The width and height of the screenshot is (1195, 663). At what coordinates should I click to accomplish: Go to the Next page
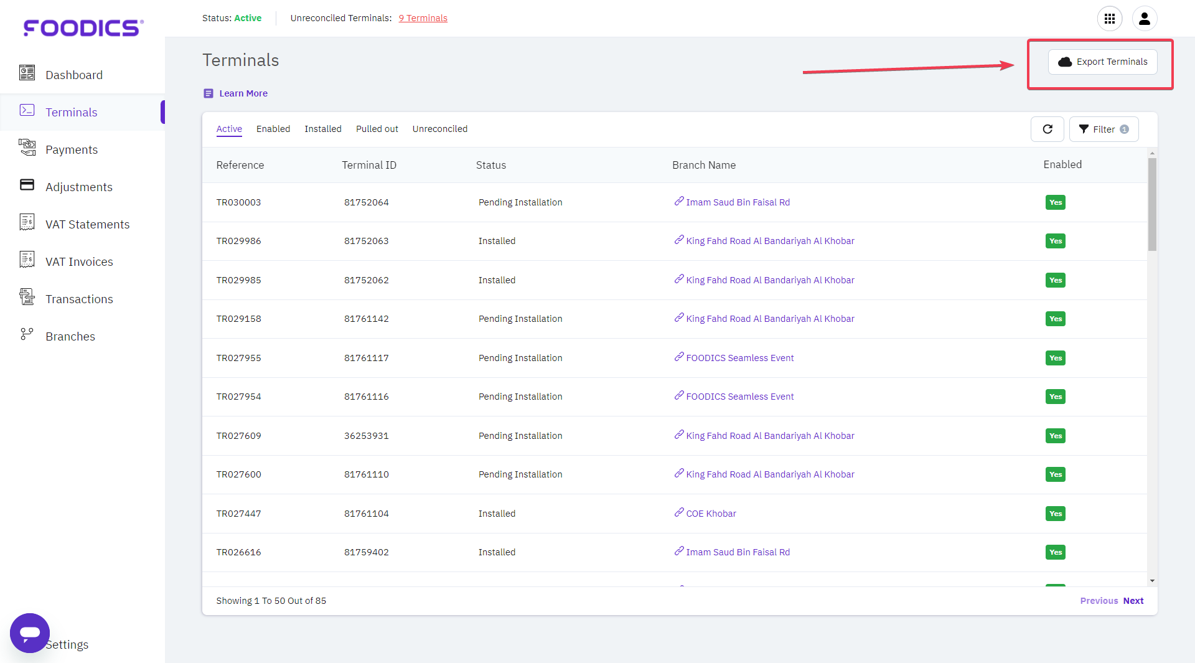[1133, 601]
